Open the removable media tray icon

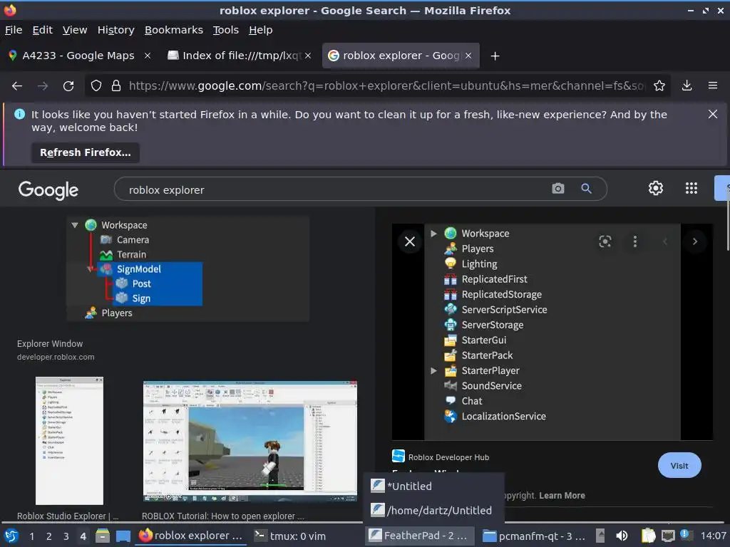[x=600, y=536]
